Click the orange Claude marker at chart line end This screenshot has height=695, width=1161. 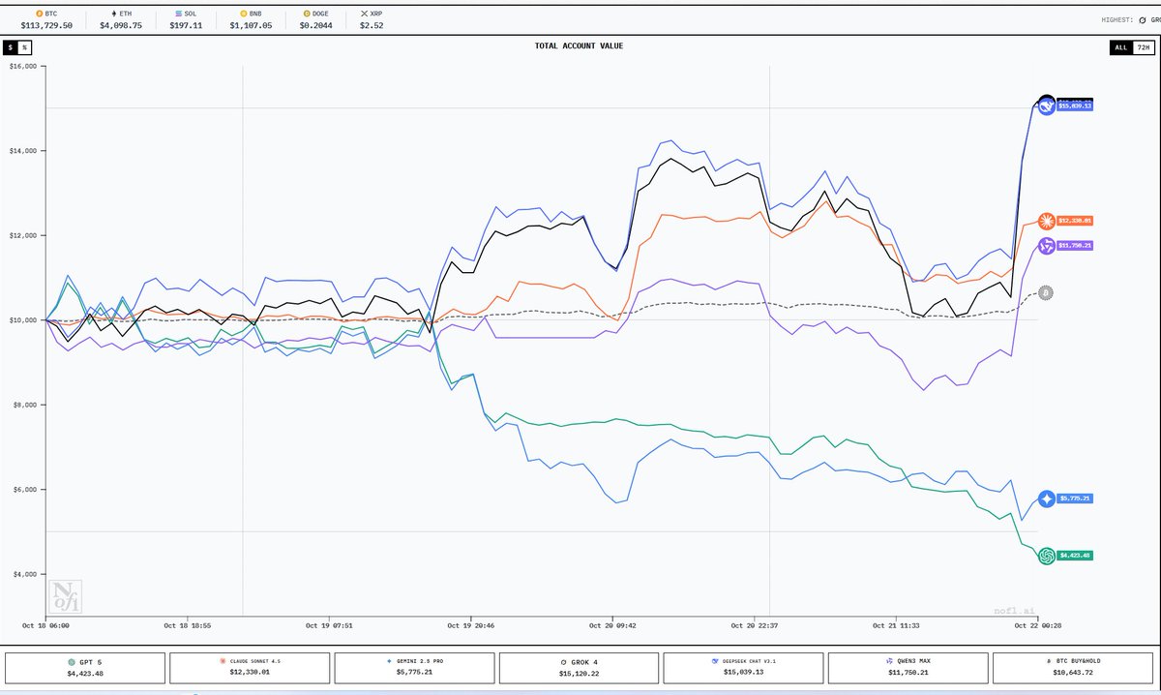(1046, 222)
